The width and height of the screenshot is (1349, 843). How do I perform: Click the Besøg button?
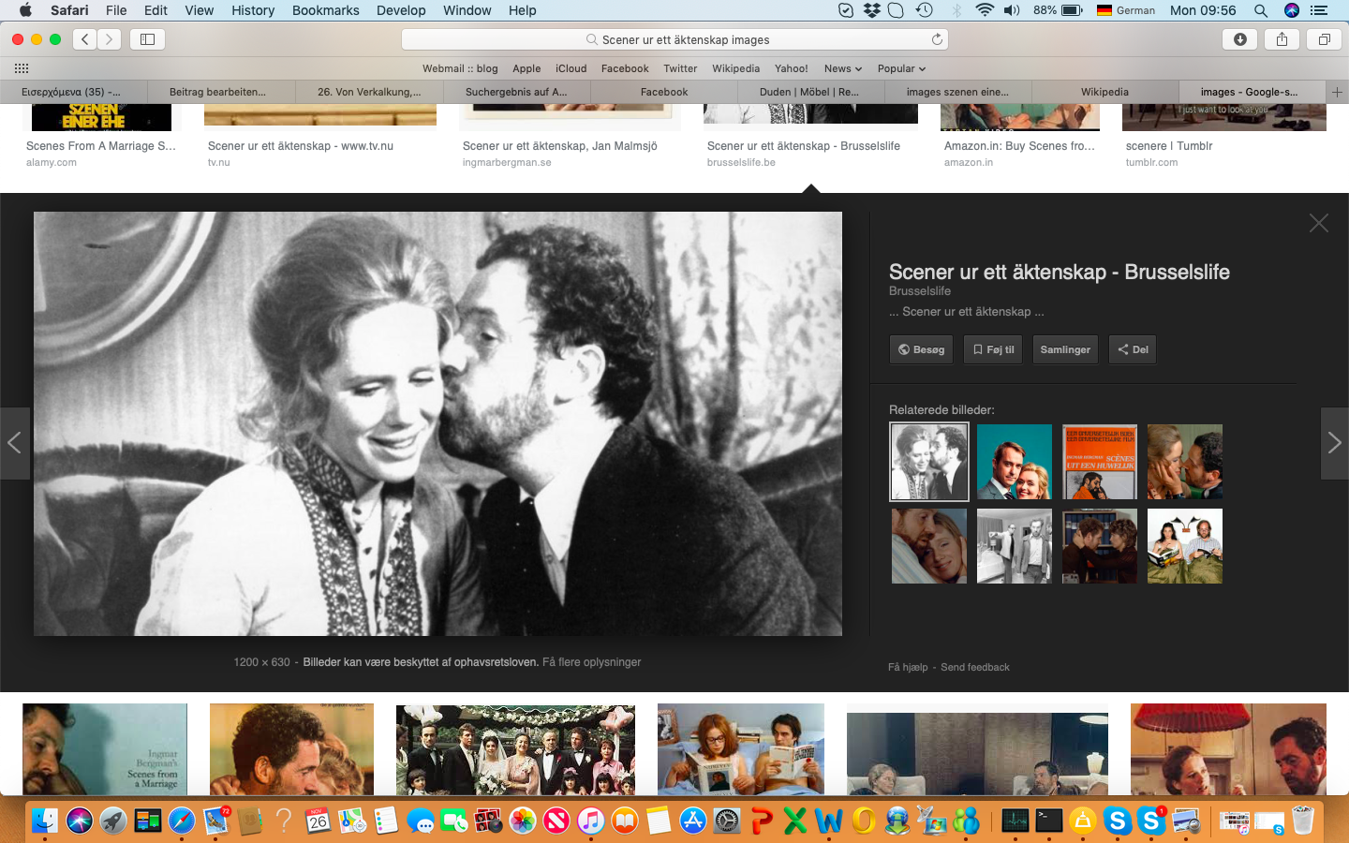(921, 349)
